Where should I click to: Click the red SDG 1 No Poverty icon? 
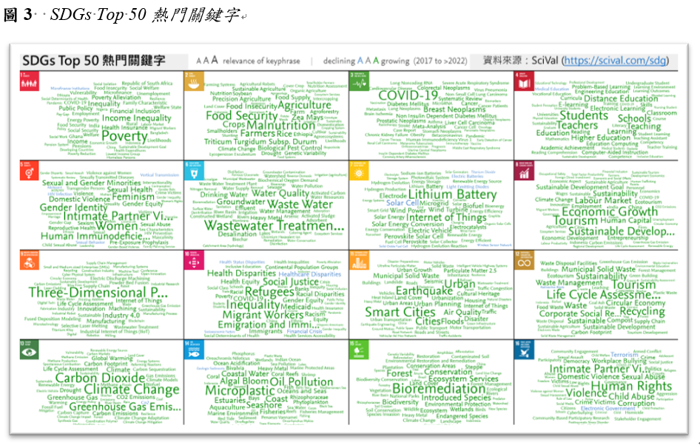(x=30, y=81)
